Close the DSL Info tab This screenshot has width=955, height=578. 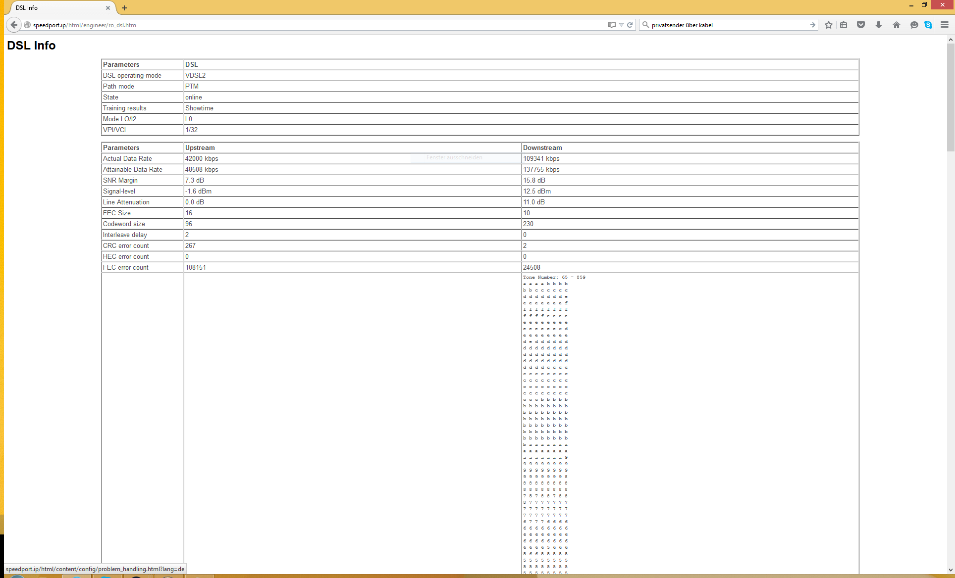pos(108,8)
